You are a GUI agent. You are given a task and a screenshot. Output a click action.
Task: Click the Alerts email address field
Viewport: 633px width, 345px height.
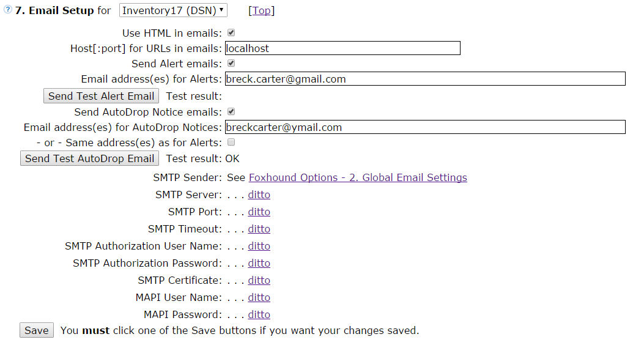424,79
